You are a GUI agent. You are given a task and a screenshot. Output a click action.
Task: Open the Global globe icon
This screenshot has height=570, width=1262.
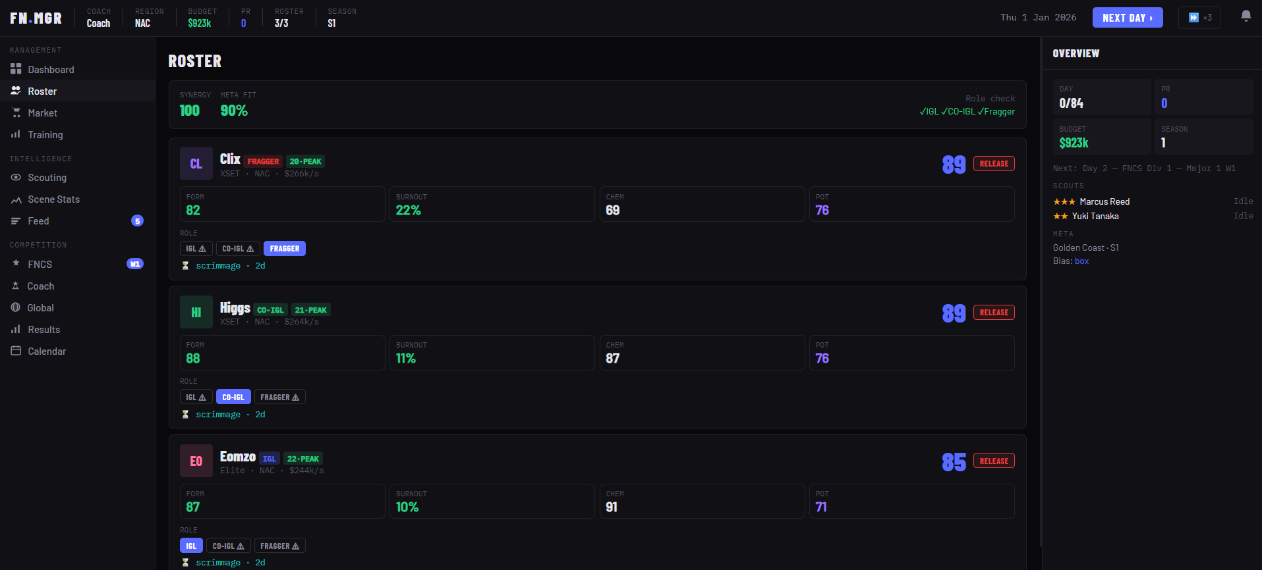pyautogui.click(x=16, y=307)
